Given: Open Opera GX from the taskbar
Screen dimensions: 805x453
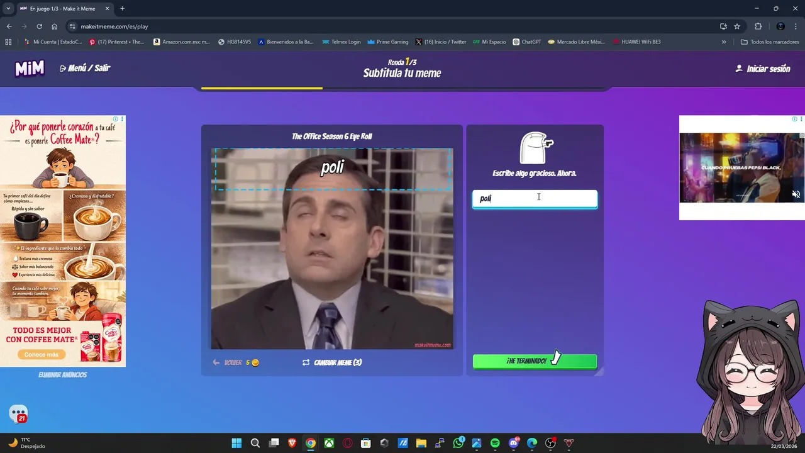Looking at the screenshot, I should click(348, 443).
